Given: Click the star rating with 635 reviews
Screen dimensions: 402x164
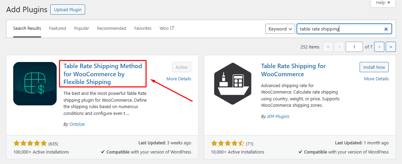Looking at the screenshot, I should click(x=30, y=143).
